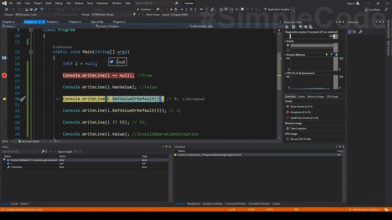The width and height of the screenshot is (392, 220).
Task: Click the Exceptions (0 of 0) link
Action: point(300,112)
